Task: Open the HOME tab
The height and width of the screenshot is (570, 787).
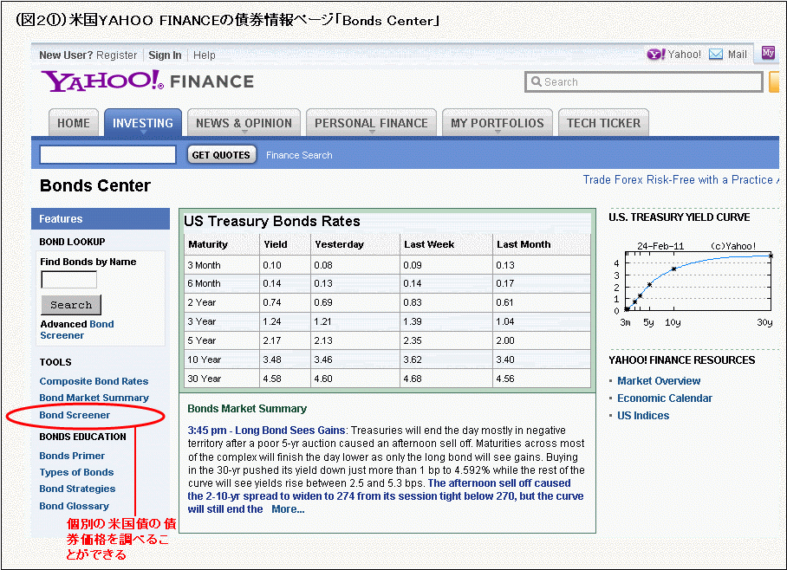Action: click(x=74, y=123)
